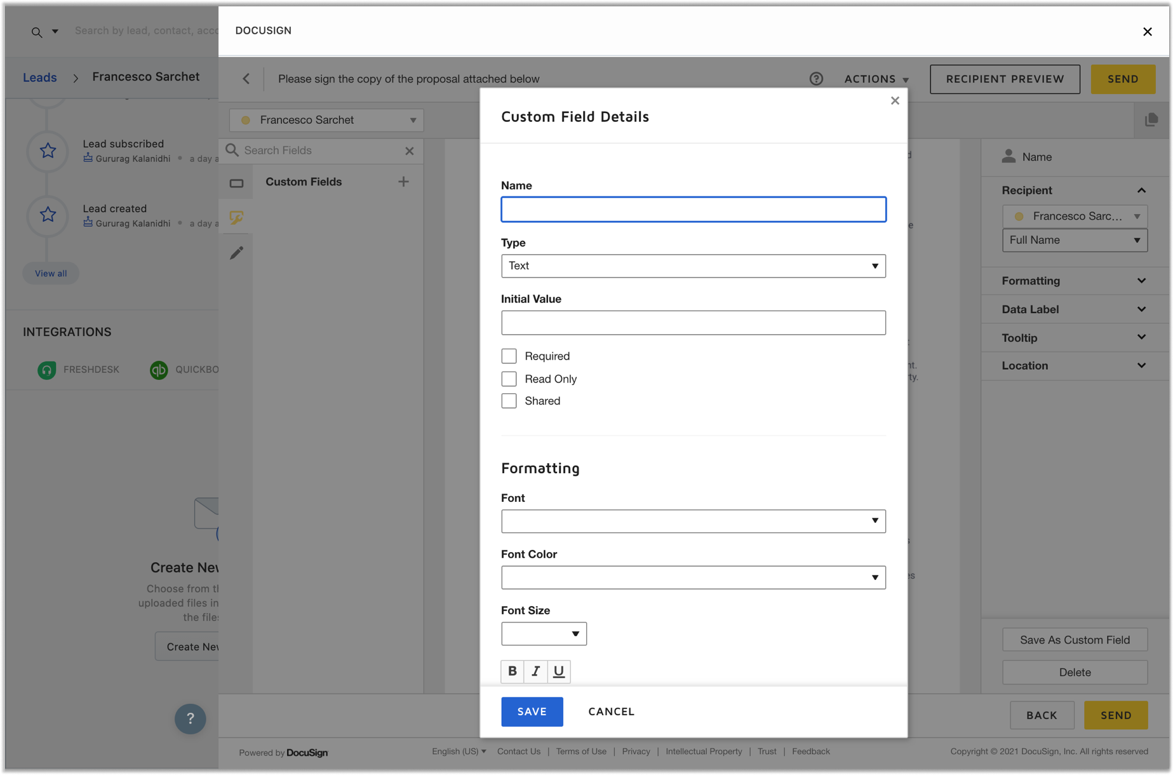This screenshot has width=1173, height=775.
Task: Enable the Required checkbox
Action: 509,356
